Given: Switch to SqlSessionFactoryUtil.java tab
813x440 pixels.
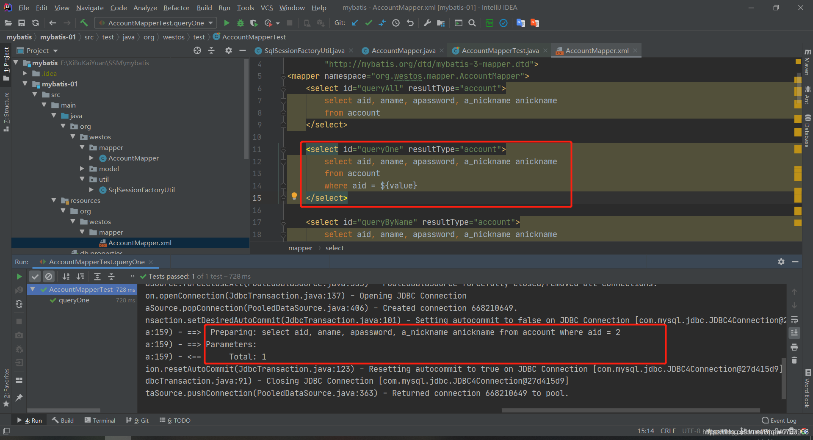Looking at the screenshot, I should tap(304, 50).
